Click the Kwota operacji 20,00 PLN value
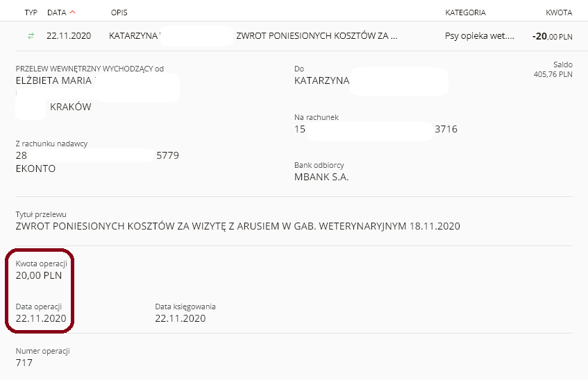588x380 pixels. pyautogui.click(x=39, y=275)
